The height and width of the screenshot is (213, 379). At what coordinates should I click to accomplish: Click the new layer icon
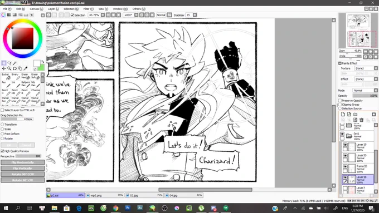tap(343, 115)
